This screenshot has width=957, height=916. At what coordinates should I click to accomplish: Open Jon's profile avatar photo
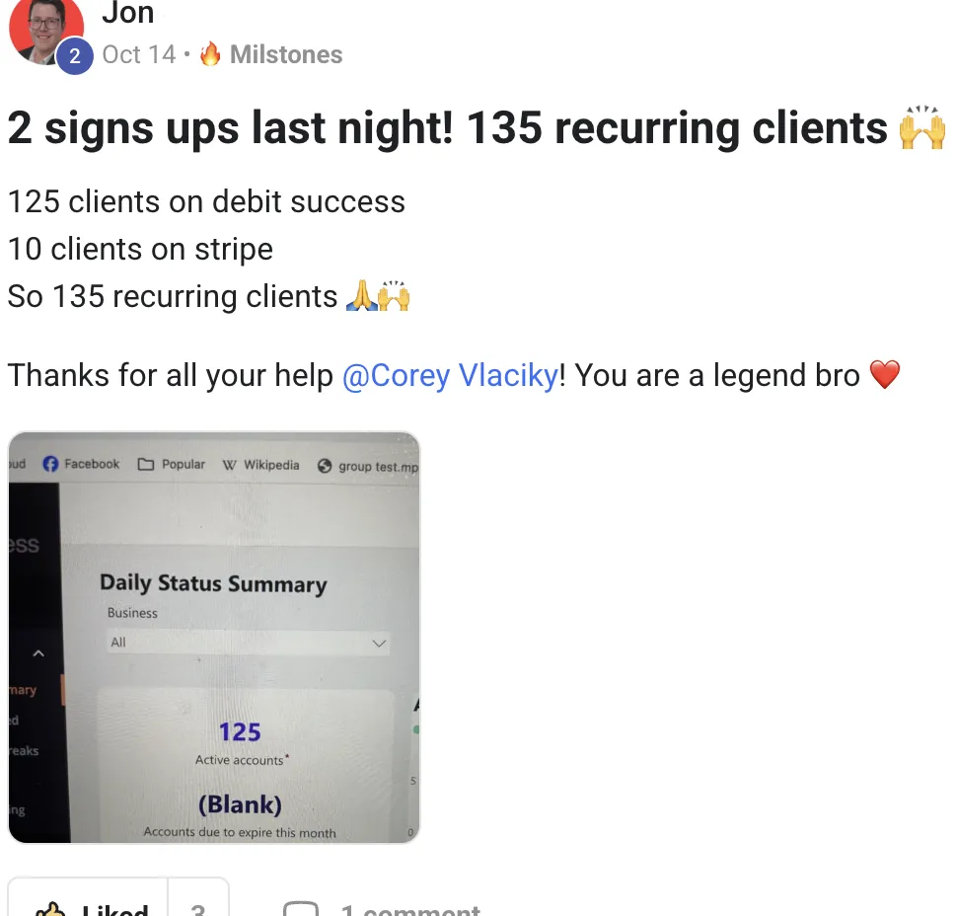point(46,31)
